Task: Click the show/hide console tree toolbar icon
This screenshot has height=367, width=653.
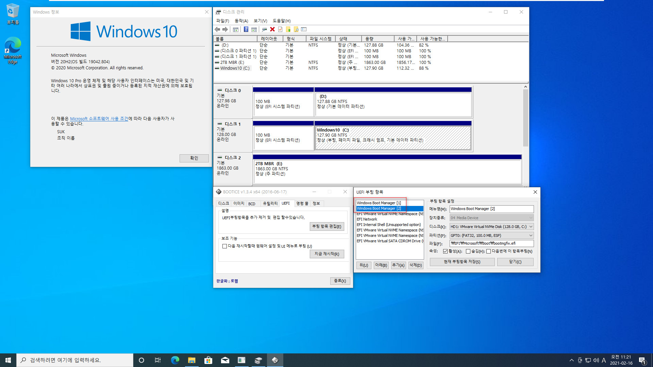Action: (235, 30)
